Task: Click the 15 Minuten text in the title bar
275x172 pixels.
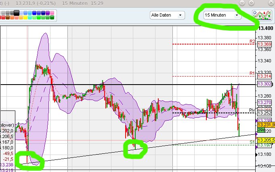Action: coord(75,3)
